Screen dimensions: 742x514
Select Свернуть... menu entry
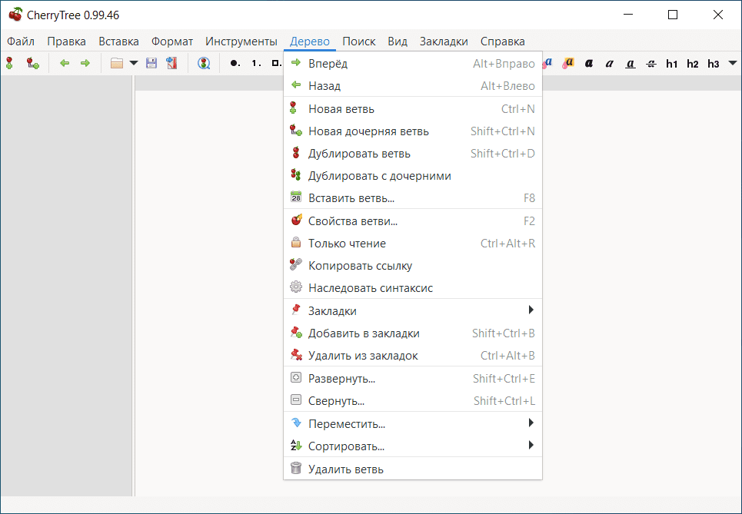click(x=413, y=400)
